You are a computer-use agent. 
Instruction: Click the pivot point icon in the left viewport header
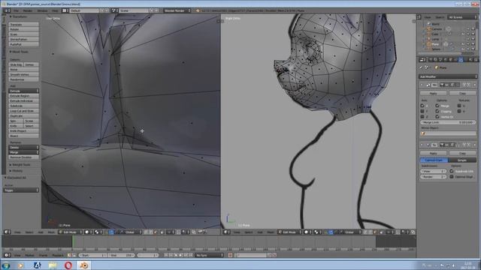(x=98, y=232)
